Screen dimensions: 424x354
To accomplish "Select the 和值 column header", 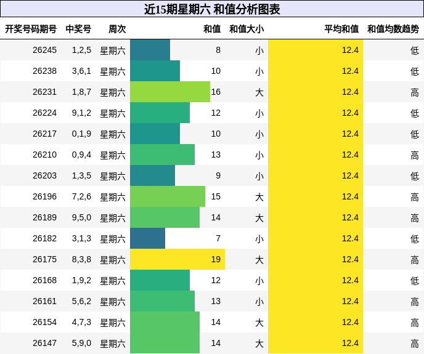I will [x=212, y=29].
